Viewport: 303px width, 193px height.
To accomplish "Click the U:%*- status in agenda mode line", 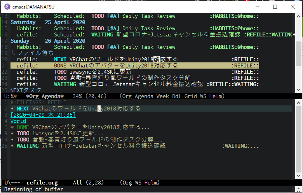I will point(12,96).
